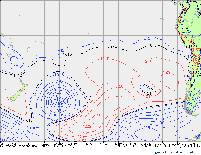Select the 130W longitude label
The height and width of the screenshot is (155, 201).
click(x=104, y=144)
